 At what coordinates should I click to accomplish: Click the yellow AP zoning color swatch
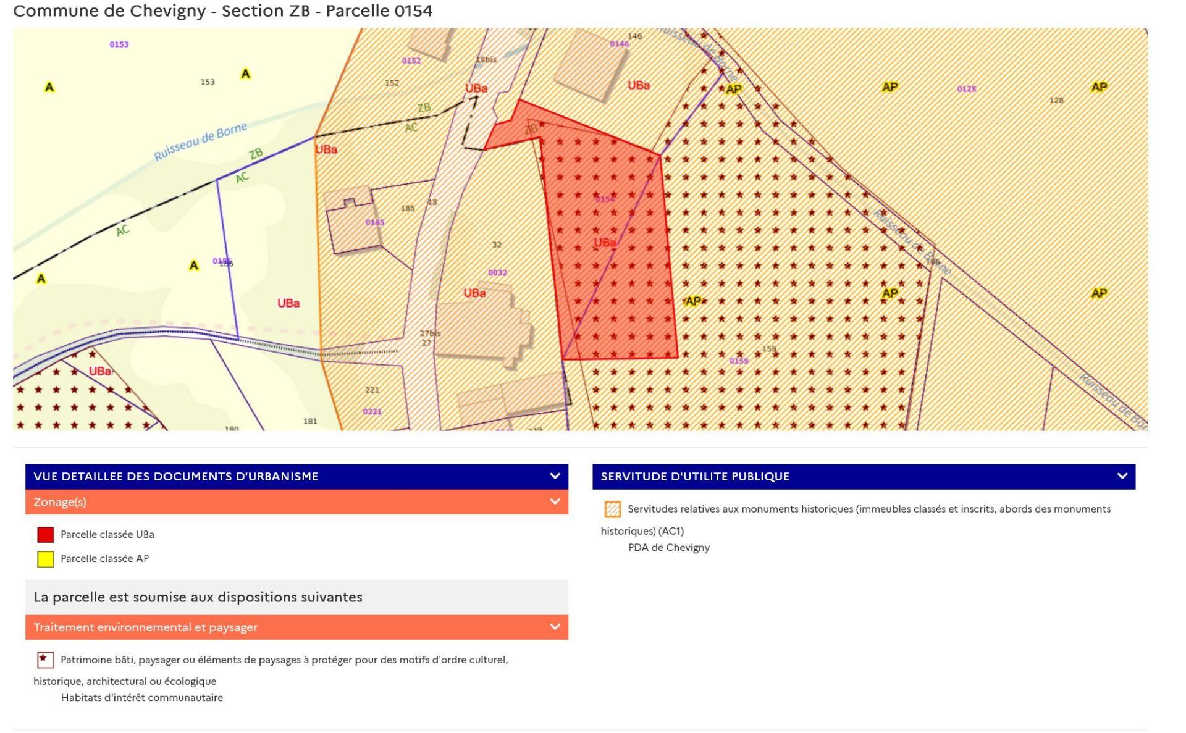pyautogui.click(x=46, y=559)
